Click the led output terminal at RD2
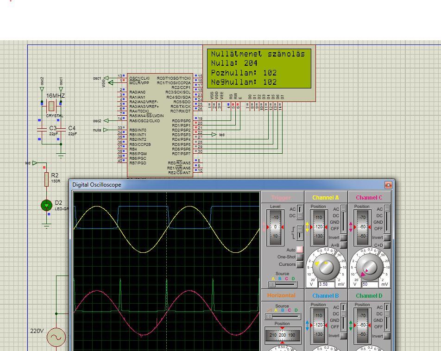This screenshot has height=351, width=441. (x=214, y=135)
